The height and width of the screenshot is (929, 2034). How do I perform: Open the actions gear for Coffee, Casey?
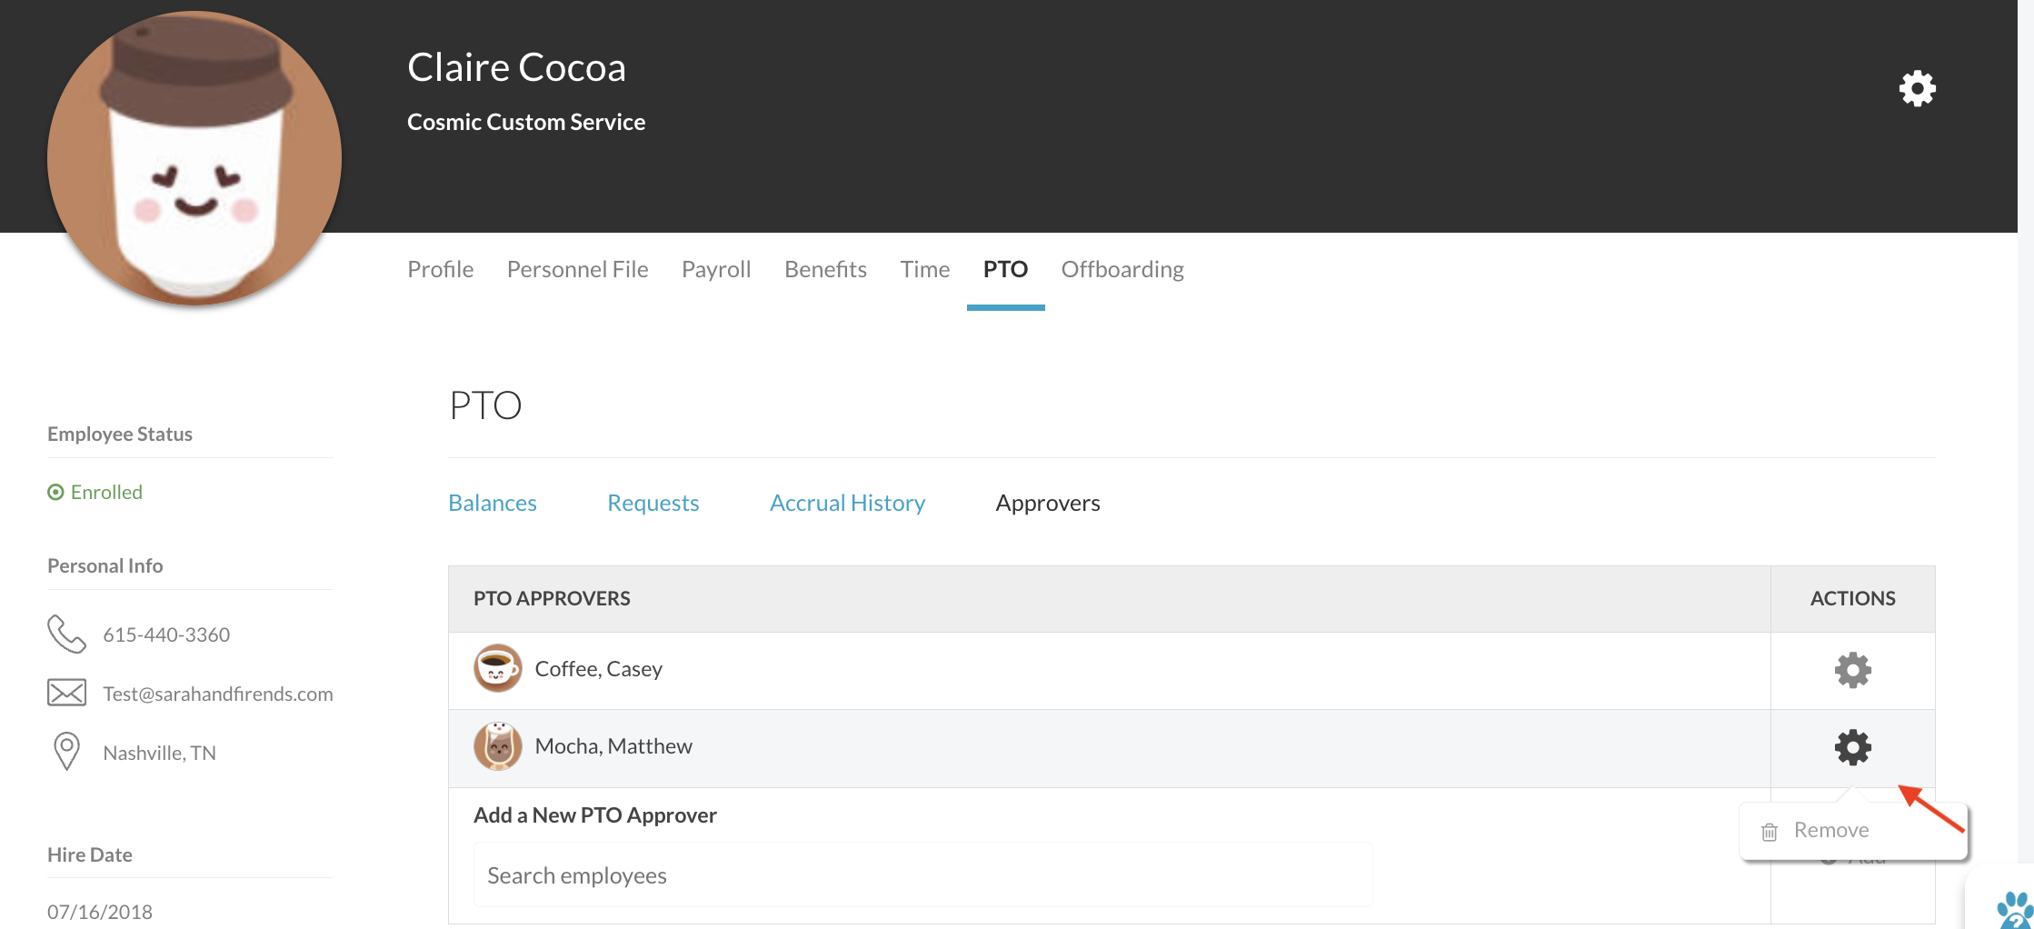(x=1852, y=670)
